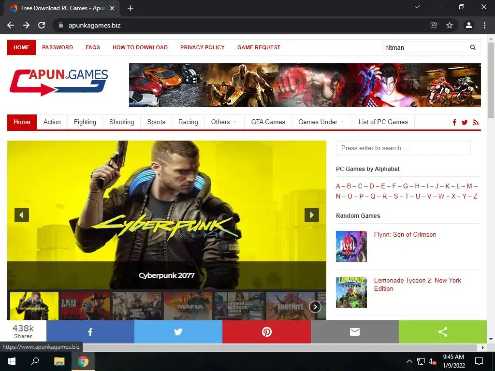Image resolution: width=495 pixels, height=371 pixels.
Task: Click the Chrome taskbar icon
Action: pos(83,361)
